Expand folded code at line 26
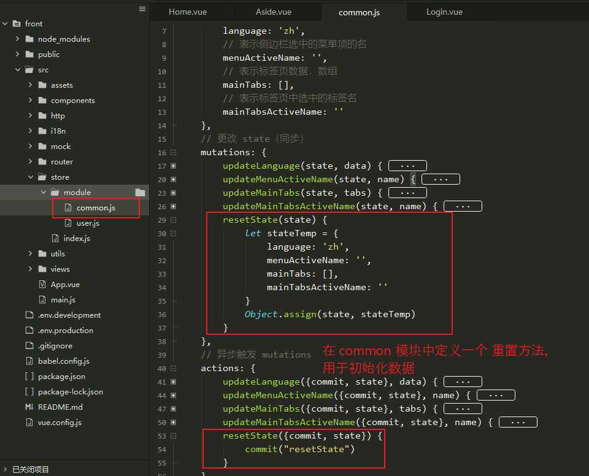The height and width of the screenshot is (476, 589). coord(173,207)
